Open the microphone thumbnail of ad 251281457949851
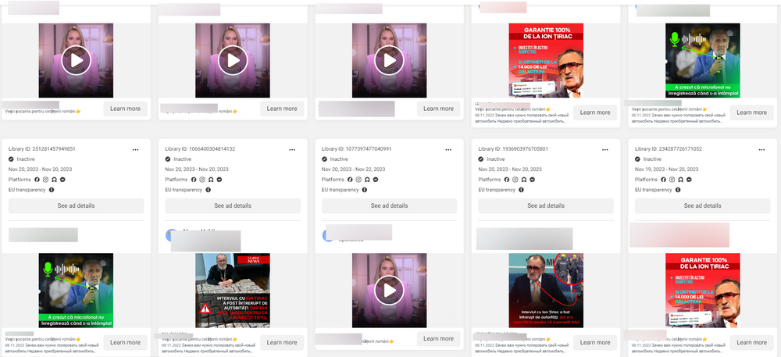Image resolution: width=781 pixels, height=357 pixels. (77, 291)
